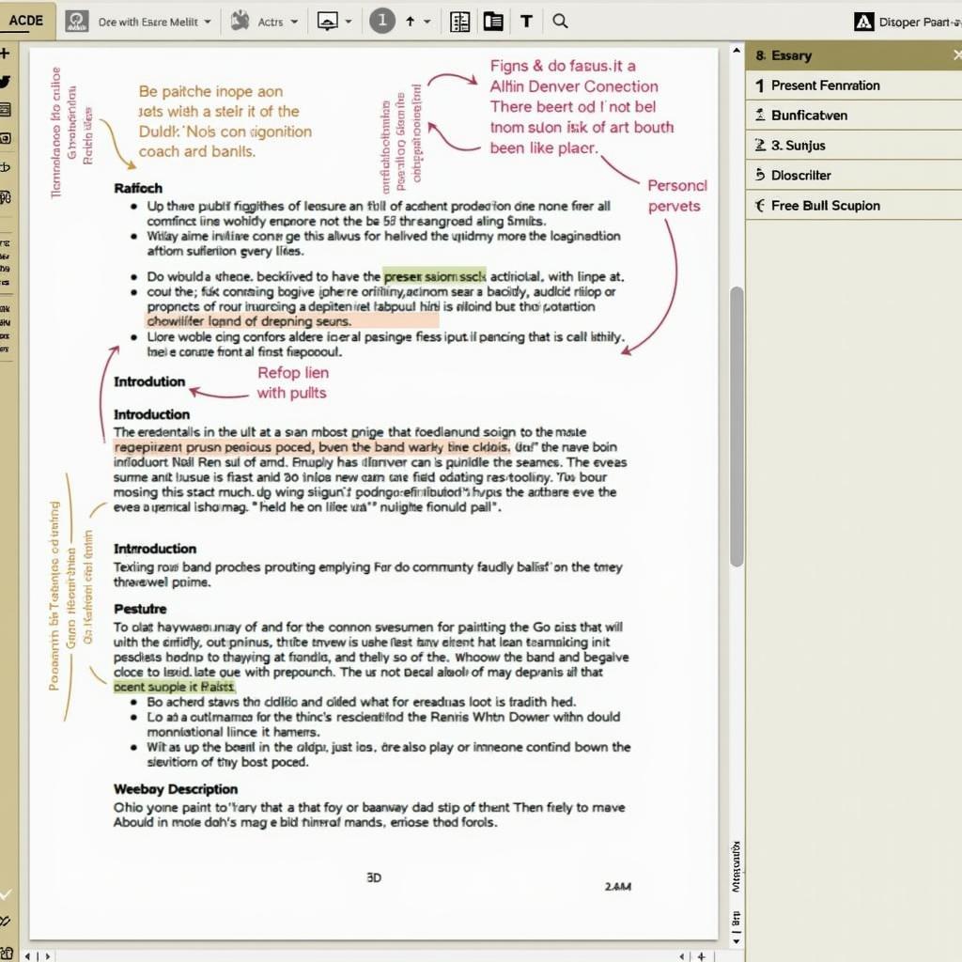Open "Free Bull Scupion" from the right panel
The height and width of the screenshot is (962, 962).
pos(827,205)
